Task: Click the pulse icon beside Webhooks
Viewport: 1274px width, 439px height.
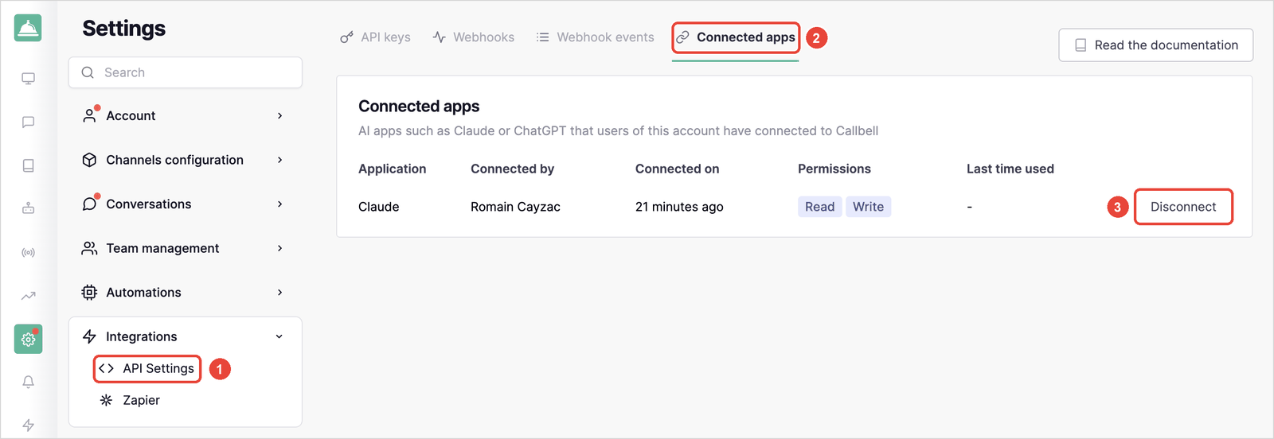Action: pos(439,37)
